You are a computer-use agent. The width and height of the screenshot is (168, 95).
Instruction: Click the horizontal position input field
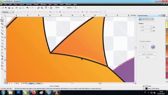(x=146, y=27)
